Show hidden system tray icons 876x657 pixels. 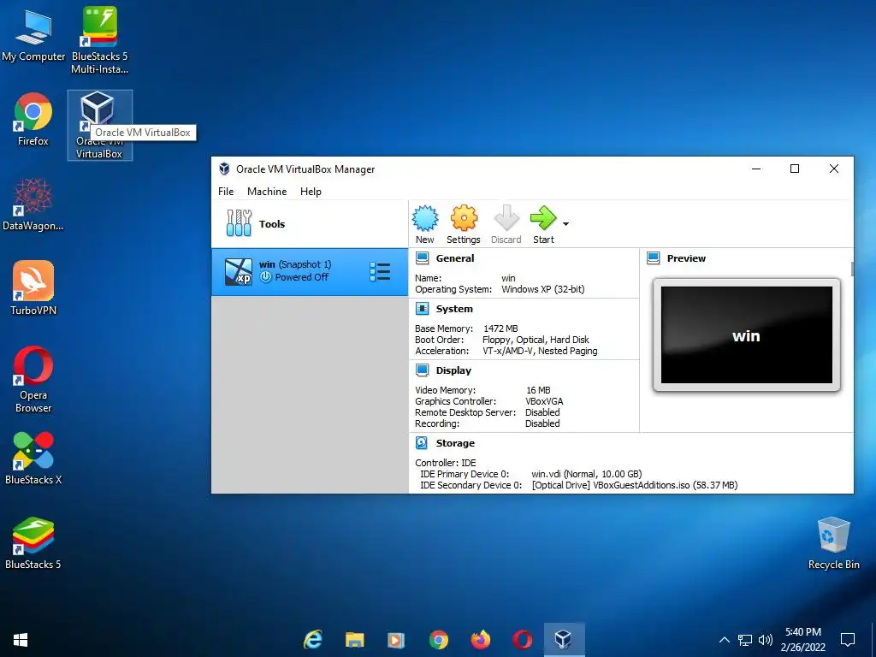click(724, 640)
